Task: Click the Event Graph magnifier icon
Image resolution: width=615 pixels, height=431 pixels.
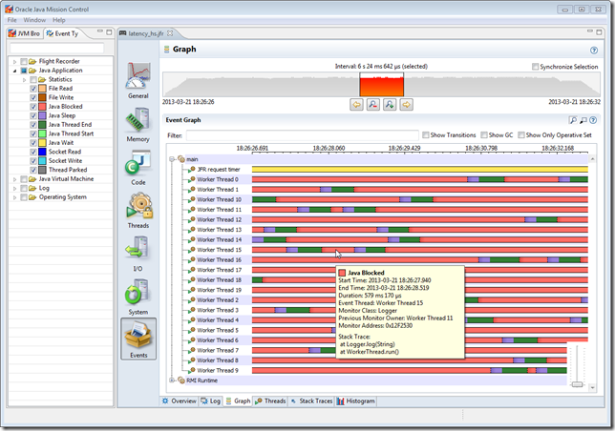Action: (x=573, y=120)
